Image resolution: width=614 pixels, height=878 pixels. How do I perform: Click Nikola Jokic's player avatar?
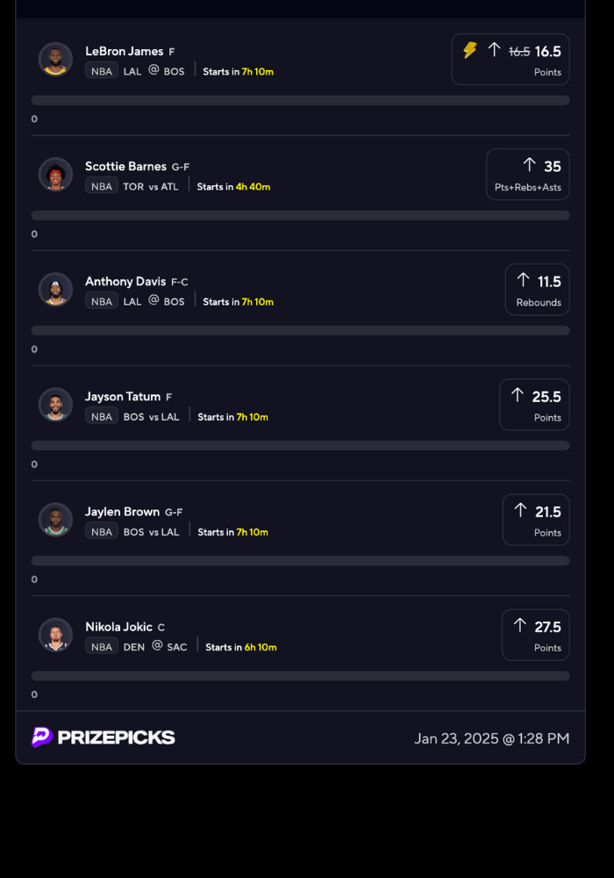(55, 635)
